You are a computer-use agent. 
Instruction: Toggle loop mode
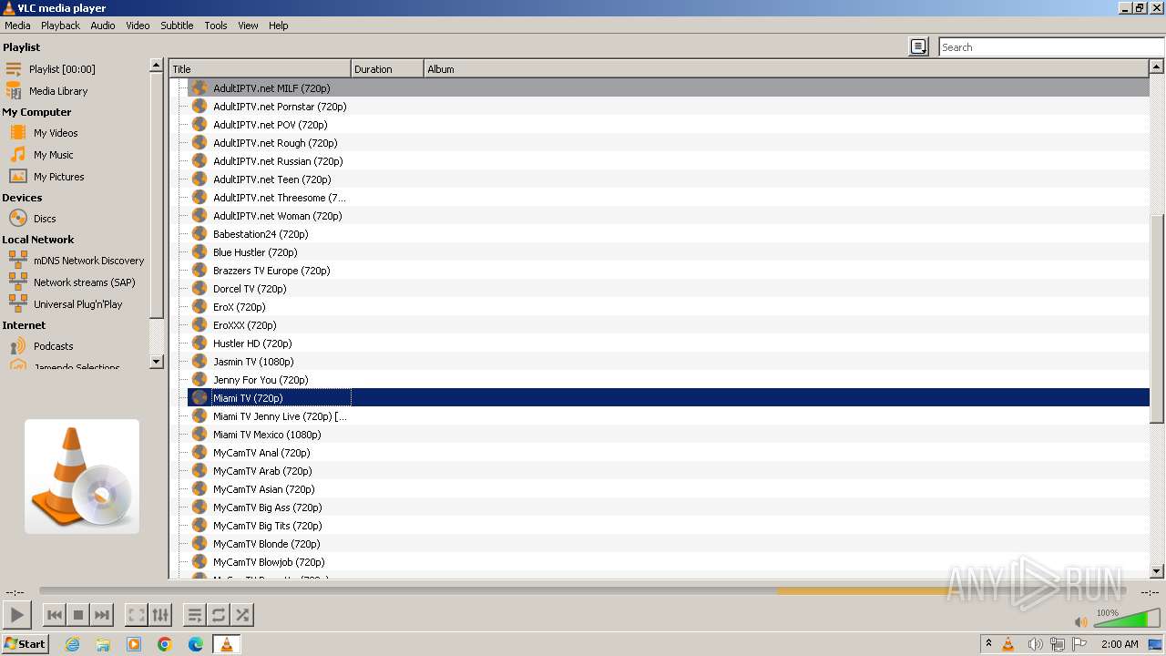point(218,615)
